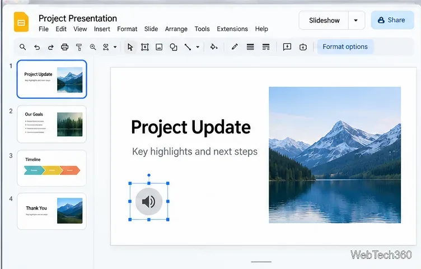Select the text box tool
The image size is (421, 269).
click(x=144, y=47)
